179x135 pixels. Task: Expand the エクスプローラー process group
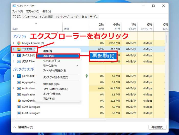(14, 49)
